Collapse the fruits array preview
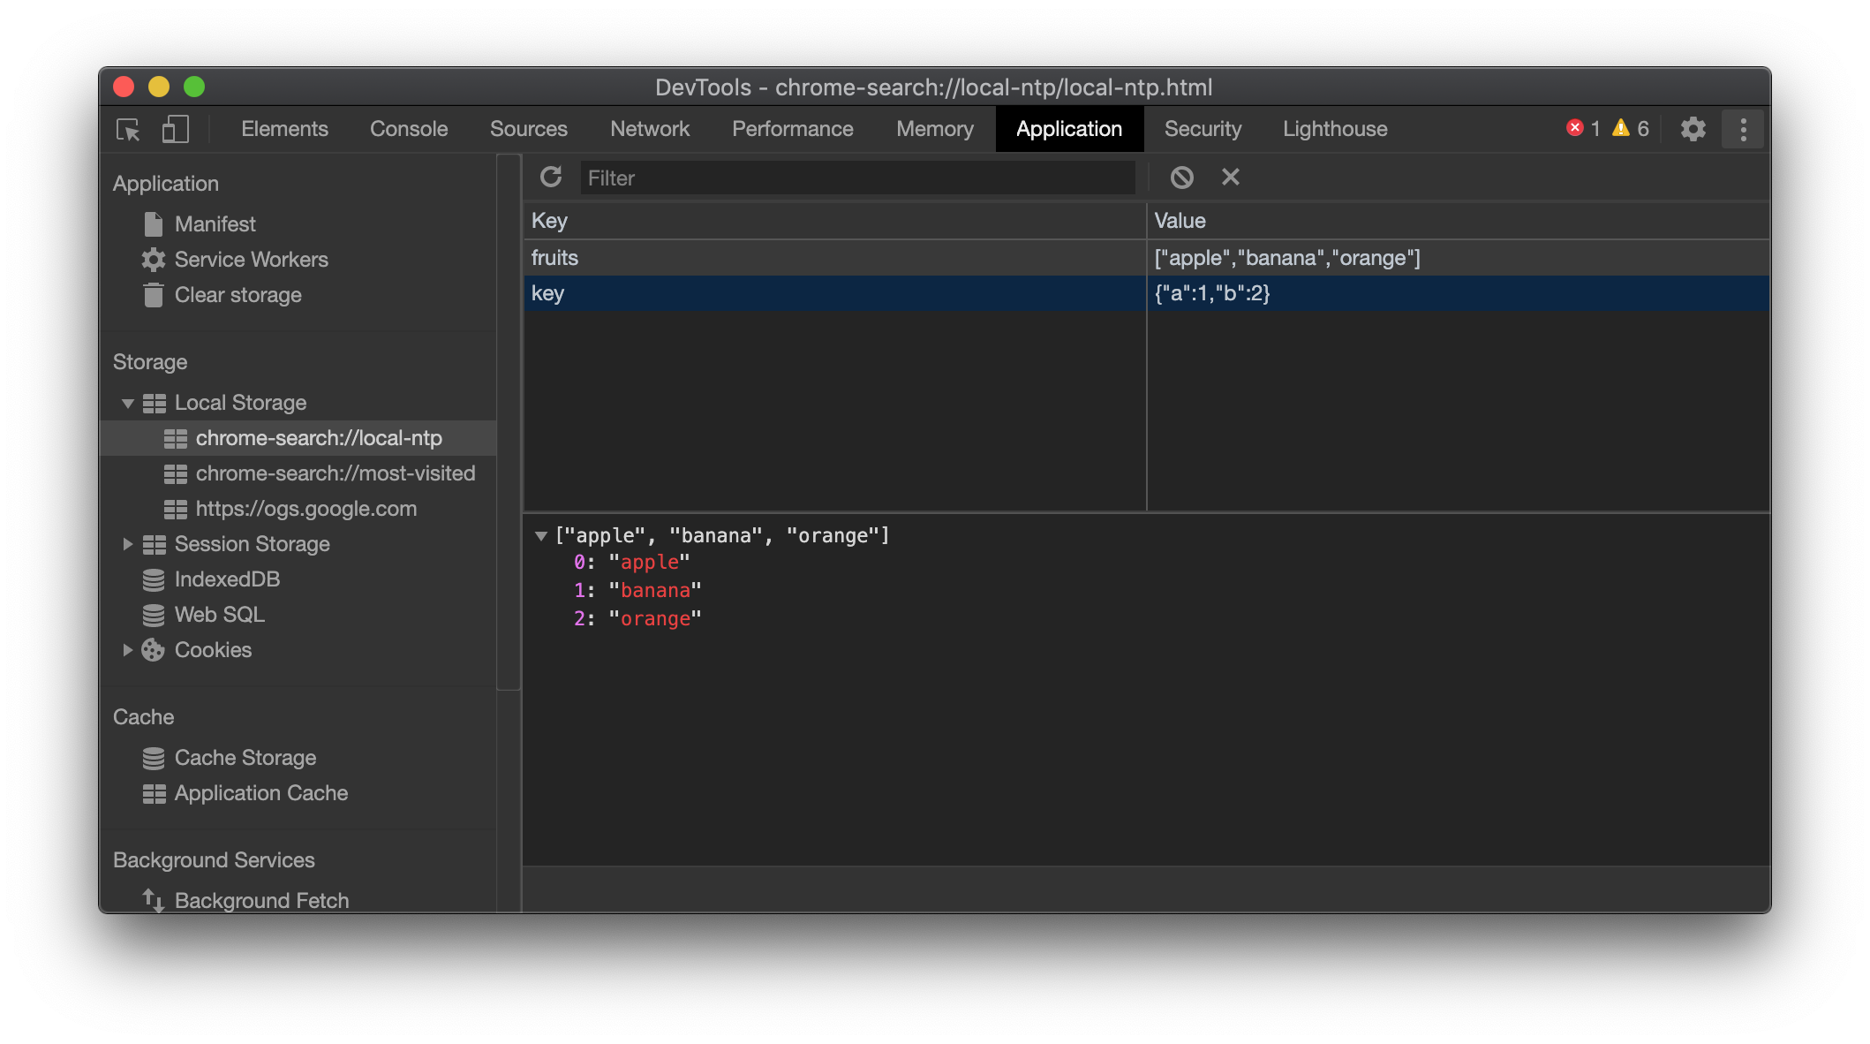Image resolution: width=1870 pixels, height=1044 pixels. tap(541, 536)
